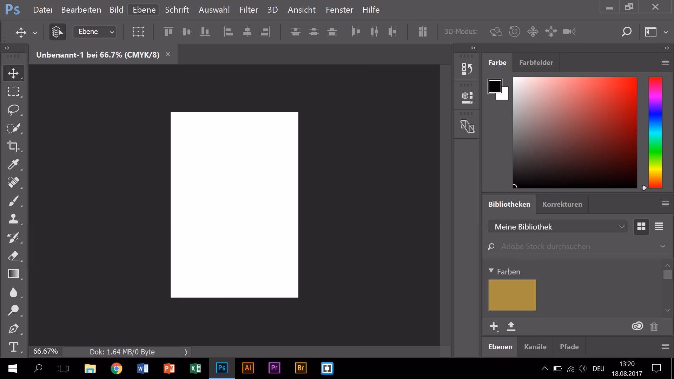This screenshot has width=674, height=379.
Task: Collapse the Farben section
Action: [491, 271]
